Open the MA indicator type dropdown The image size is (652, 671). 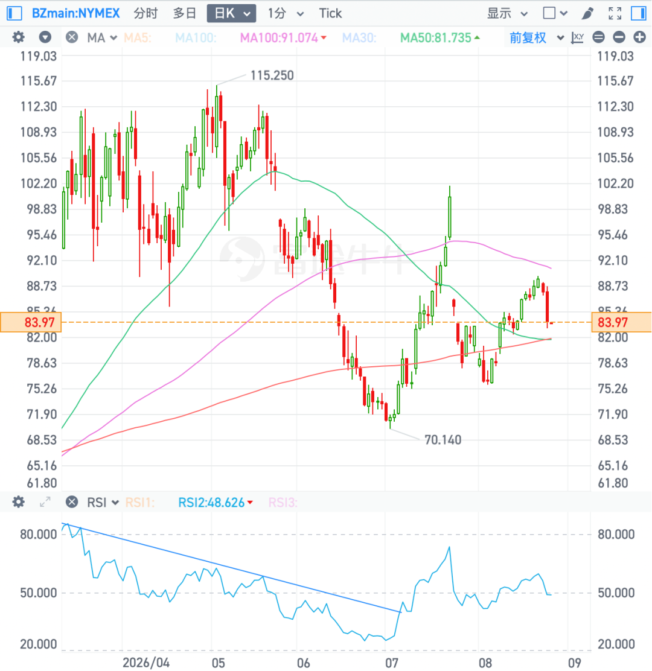[x=102, y=37]
